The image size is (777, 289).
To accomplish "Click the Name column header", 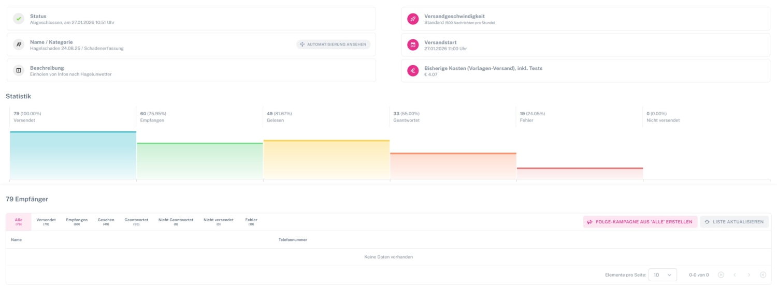I will [x=17, y=239].
